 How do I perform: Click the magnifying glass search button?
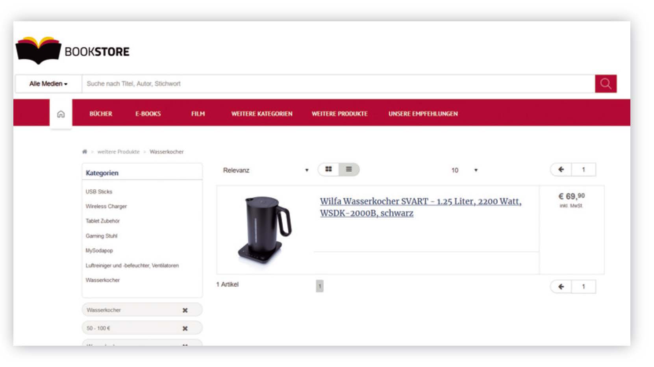(x=605, y=84)
